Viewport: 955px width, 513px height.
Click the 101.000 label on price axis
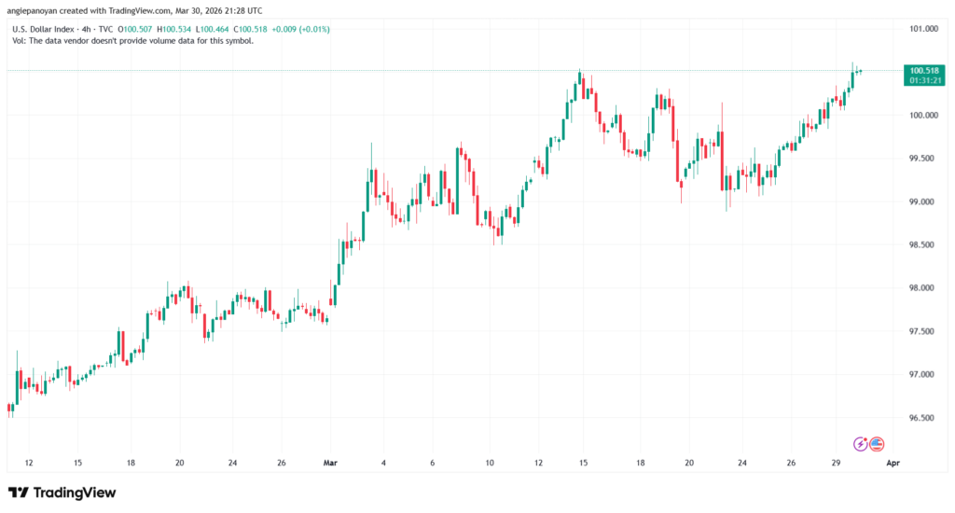[922, 29]
